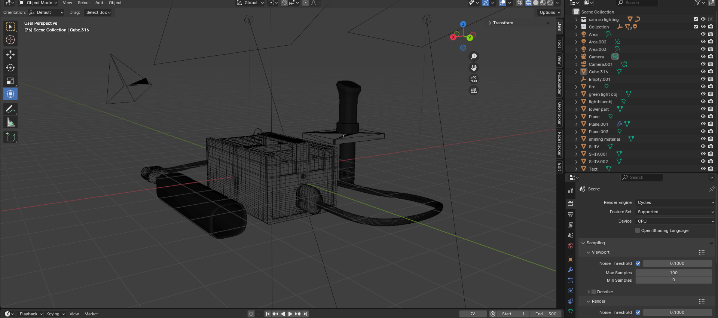The width and height of the screenshot is (718, 318).
Task: Enable Open Shading Language checkbox
Action: [638, 230]
